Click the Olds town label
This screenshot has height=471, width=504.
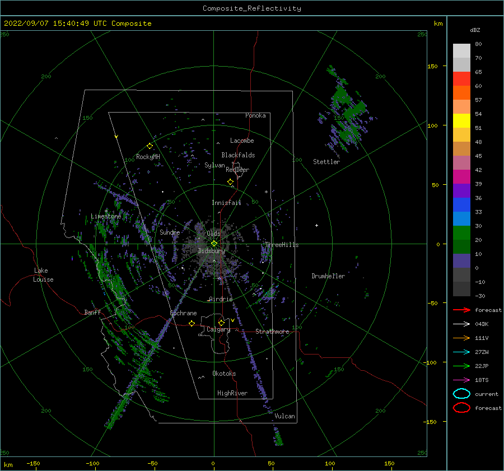coord(213,234)
